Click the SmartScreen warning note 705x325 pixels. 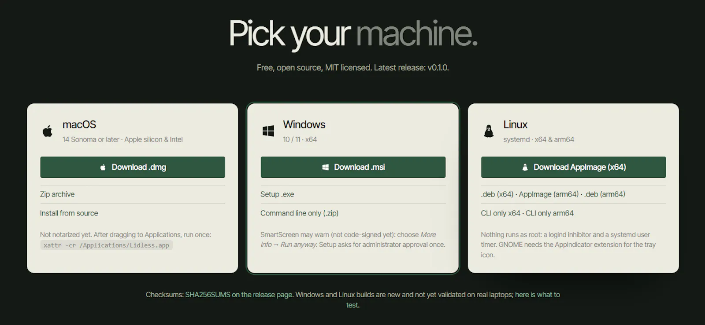[x=353, y=240]
